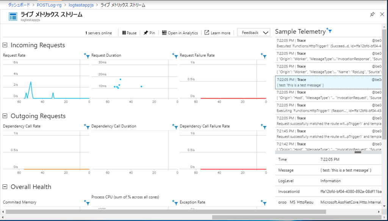Select the trace "{ test: 'this is a test message' }"

(x=328, y=82)
